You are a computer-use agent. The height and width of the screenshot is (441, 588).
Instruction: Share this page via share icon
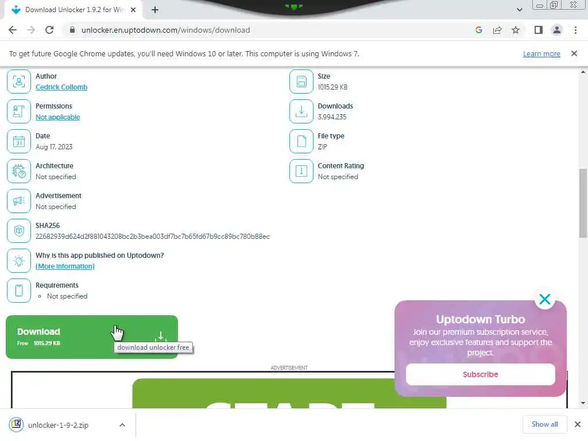[497, 30]
